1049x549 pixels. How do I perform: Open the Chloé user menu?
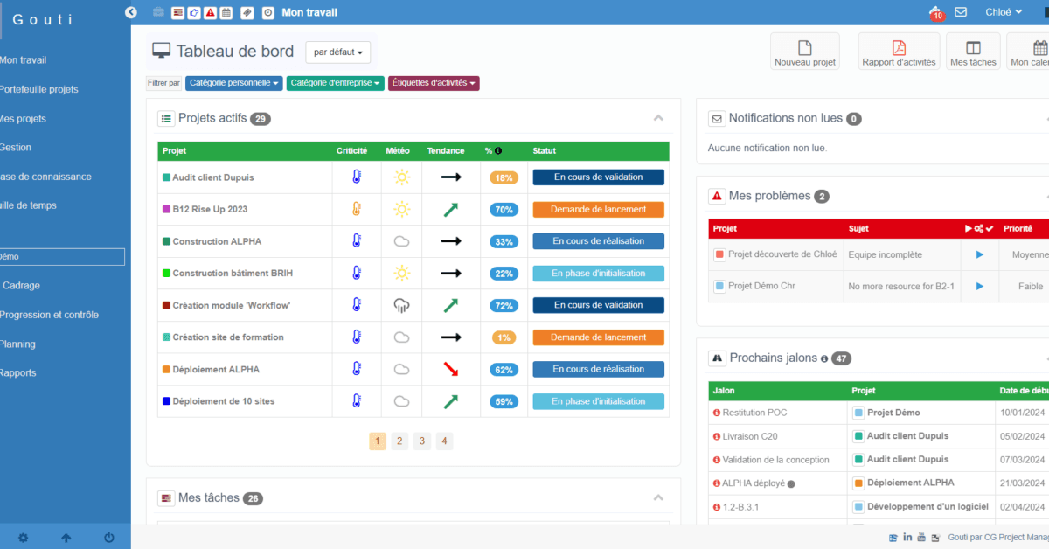1004,12
